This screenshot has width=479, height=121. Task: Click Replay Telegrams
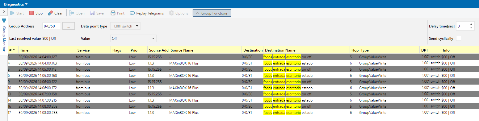tap(147, 13)
